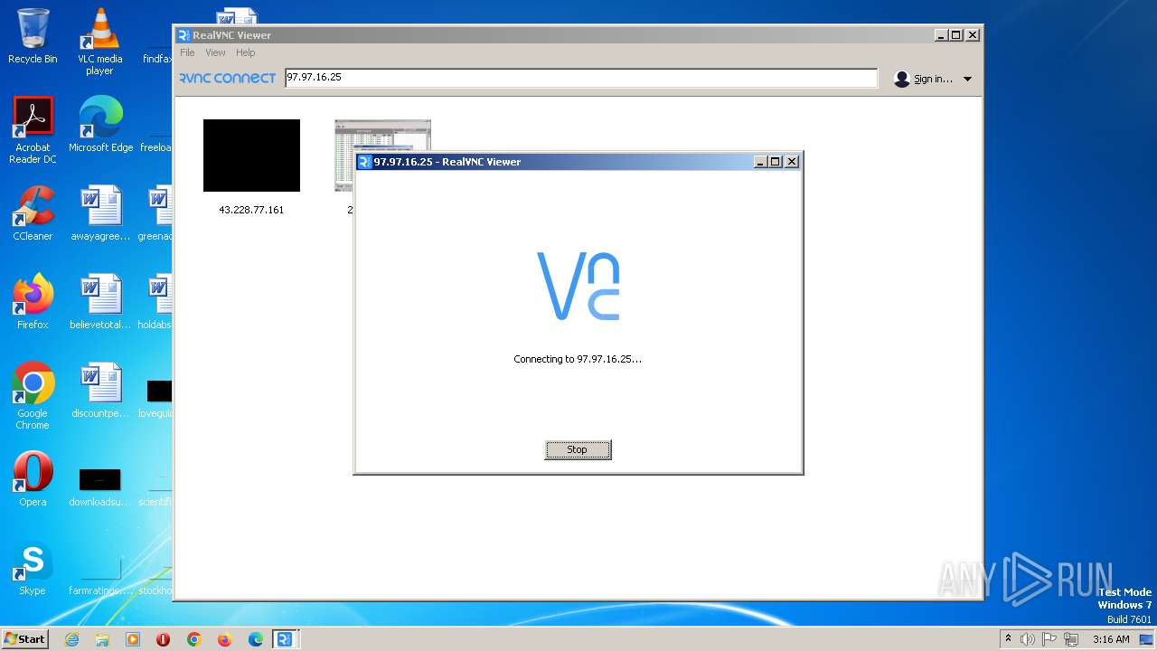Click the 'Connecting to 97.97.16.25...' status text
The height and width of the screenshot is (651, 1157).
coord(578,359)
